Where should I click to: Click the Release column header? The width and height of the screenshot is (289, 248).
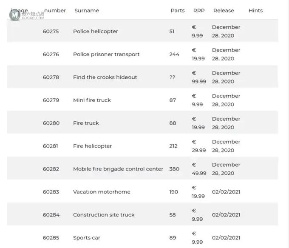(x=224, y=11)
